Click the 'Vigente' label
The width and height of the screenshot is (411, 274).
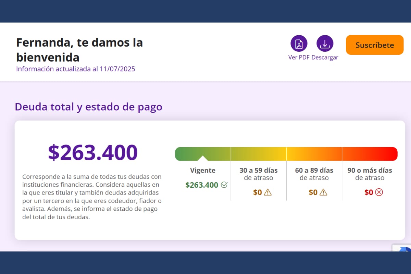point(203,170)
